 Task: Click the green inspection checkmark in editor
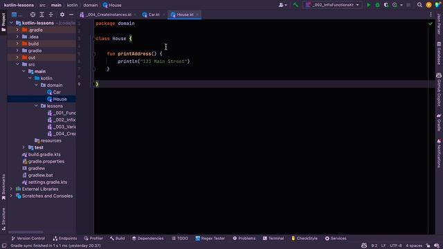[x=431, y=24]
